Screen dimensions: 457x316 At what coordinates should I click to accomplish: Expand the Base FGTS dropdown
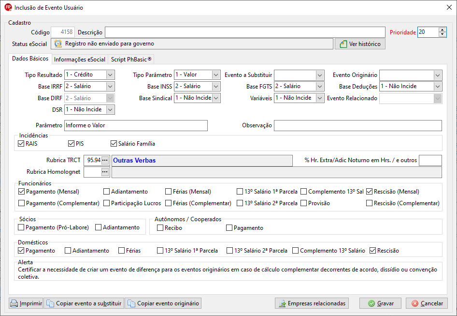point(320,87)
